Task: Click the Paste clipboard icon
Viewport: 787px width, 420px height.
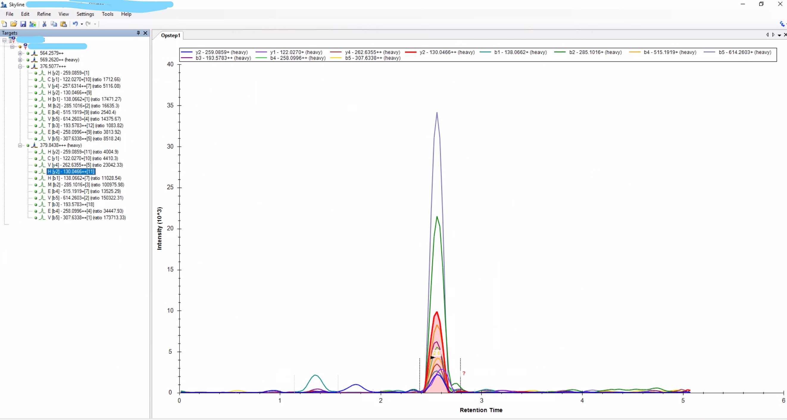Action: 63,24
